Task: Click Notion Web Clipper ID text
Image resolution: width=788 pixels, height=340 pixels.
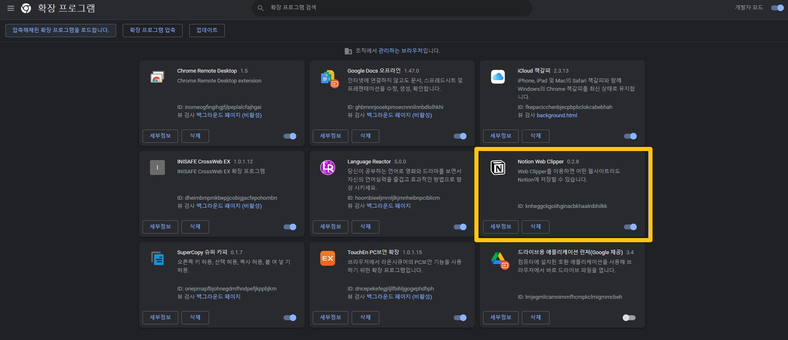Action: tap(562, 206)
